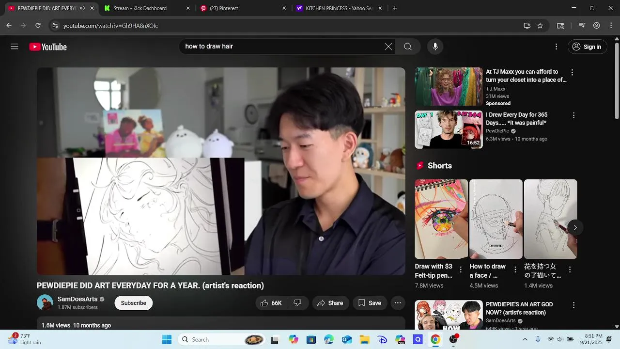This screenshot has height=349, width=620.
Task: Open options for How to draw a face short
Action: (x=515, y=269)
